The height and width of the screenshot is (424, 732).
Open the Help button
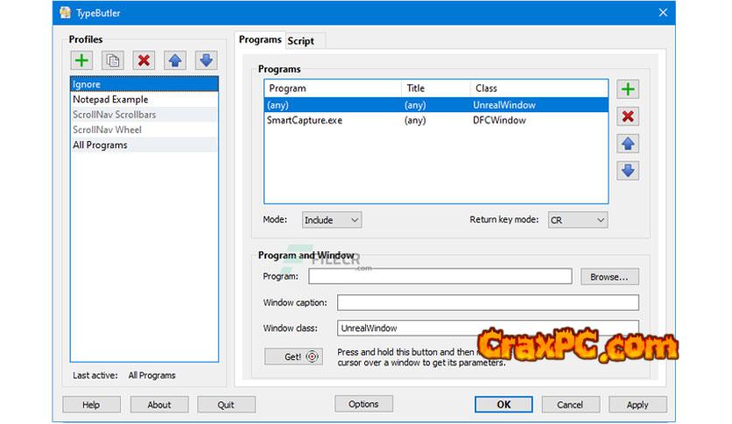(91, 405)
